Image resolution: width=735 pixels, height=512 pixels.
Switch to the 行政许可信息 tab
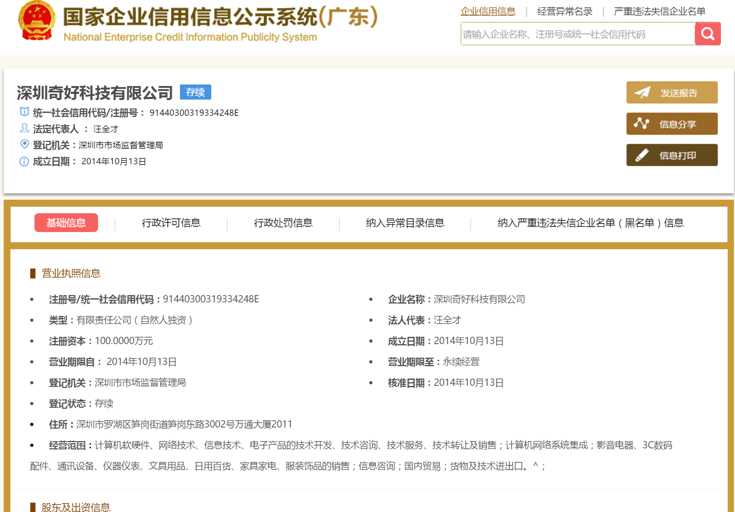(171, 223)
